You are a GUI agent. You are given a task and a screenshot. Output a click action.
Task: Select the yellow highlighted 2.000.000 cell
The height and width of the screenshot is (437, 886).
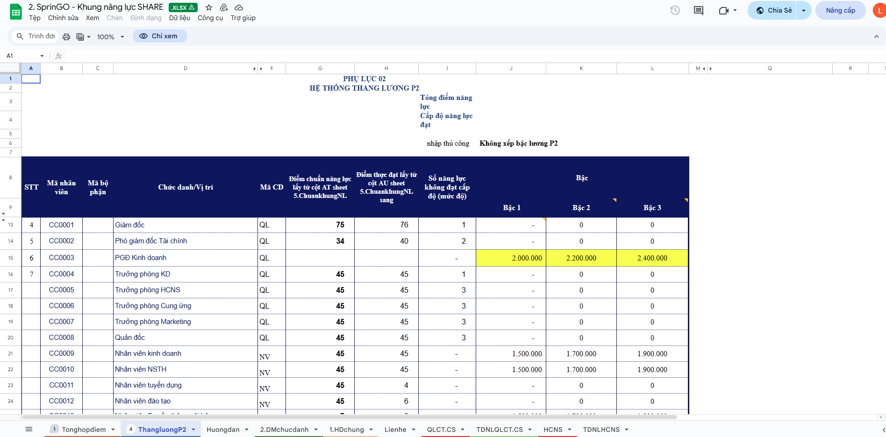click(511, 258)
